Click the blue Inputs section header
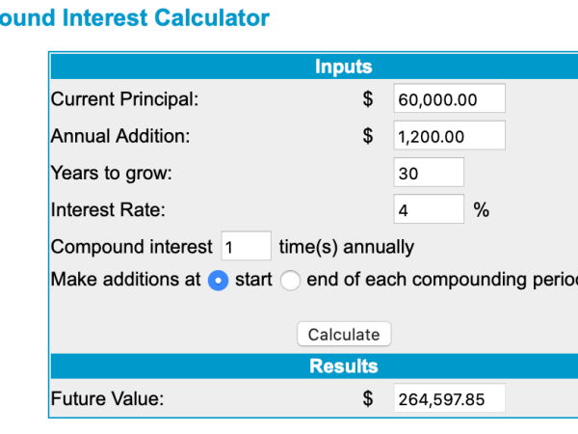This screenshot has height=434, width=578. [343, 67]
